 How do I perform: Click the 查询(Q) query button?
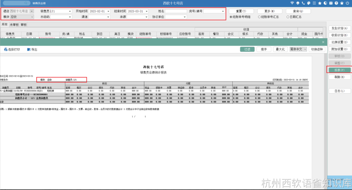coord(298,11)
